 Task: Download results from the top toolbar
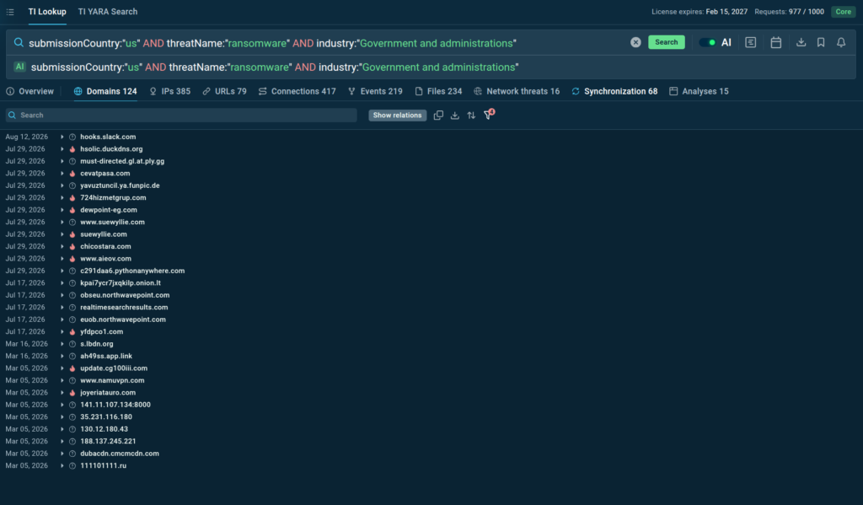click(x=801, y=42)
